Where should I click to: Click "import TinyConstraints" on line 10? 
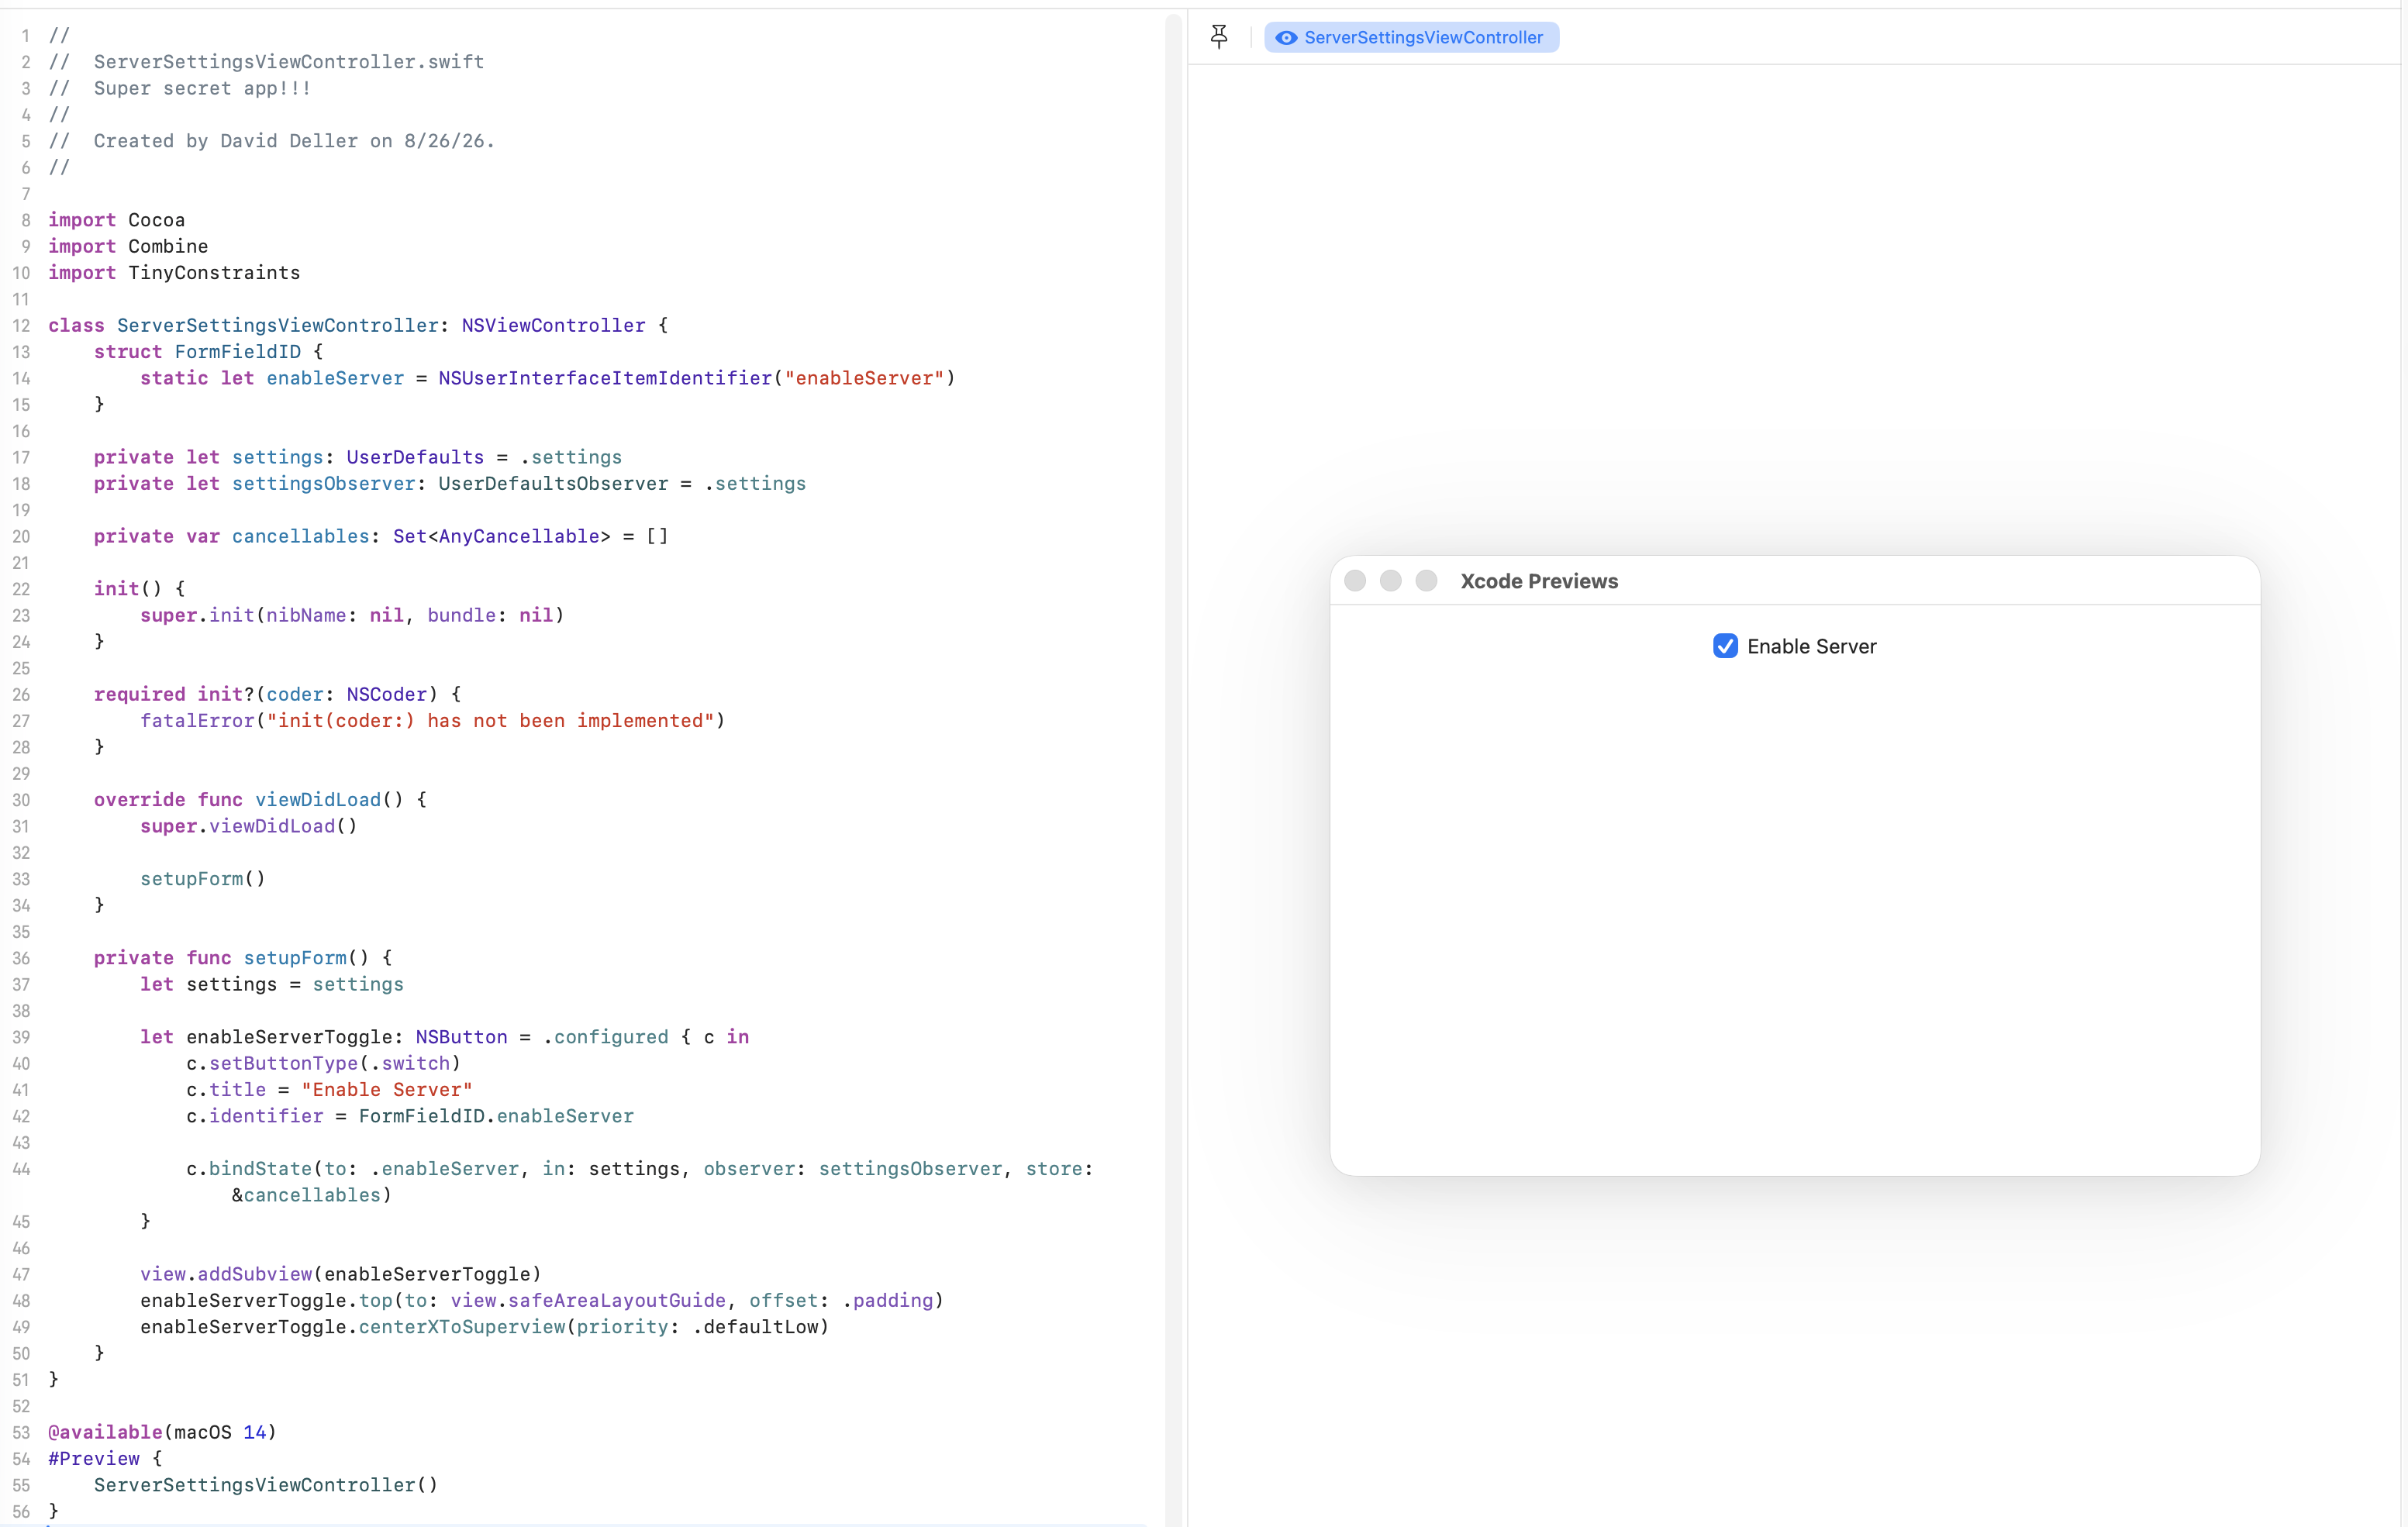(174, 273)
